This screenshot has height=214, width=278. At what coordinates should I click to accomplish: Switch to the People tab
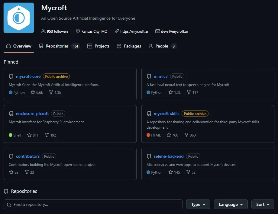pyautogui.click(x=162, y=46)
